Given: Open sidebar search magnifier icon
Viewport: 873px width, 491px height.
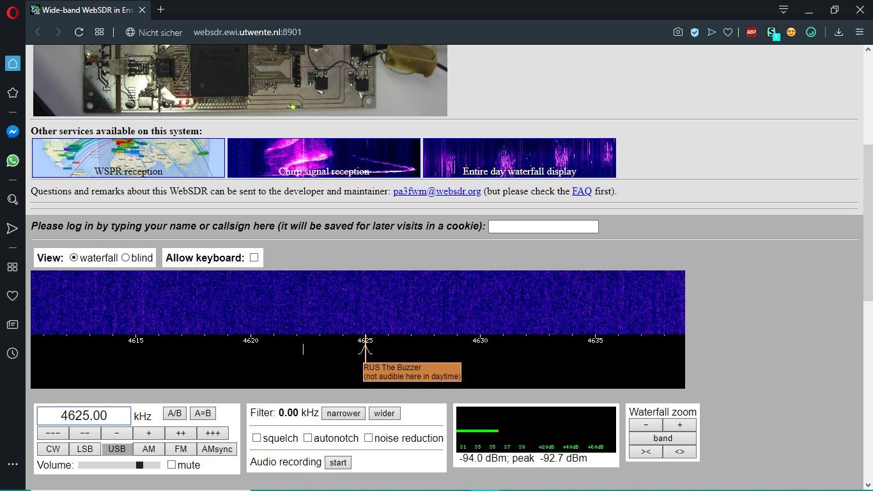Looking at the screenshot, I should coord(13,199).
